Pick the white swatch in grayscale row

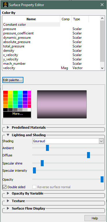point(29,110)
